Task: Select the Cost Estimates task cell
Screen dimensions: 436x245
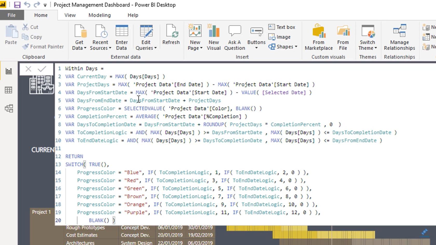Action: [82, 235]
